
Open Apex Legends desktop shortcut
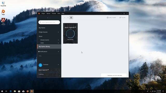click(x=3, y=21)
